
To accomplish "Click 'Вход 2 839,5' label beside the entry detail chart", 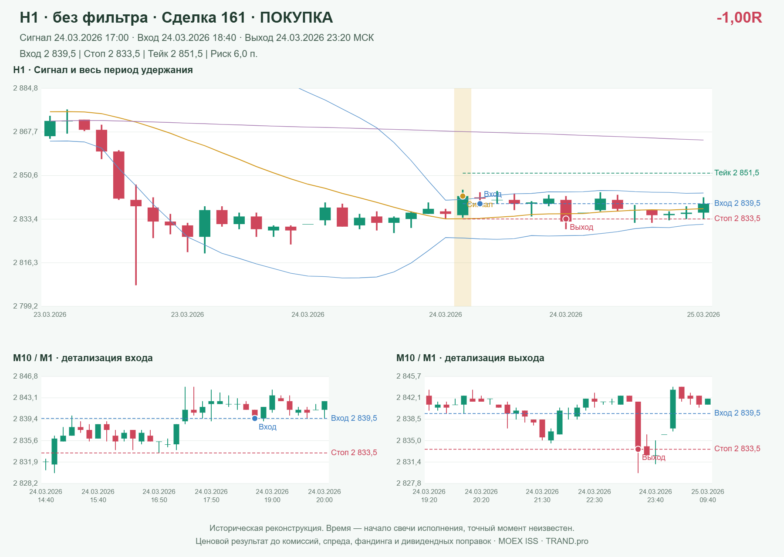I will tap(354, 418).
